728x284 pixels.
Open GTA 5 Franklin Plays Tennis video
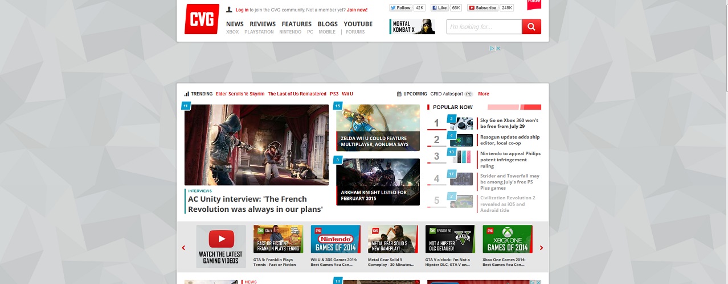278,239
